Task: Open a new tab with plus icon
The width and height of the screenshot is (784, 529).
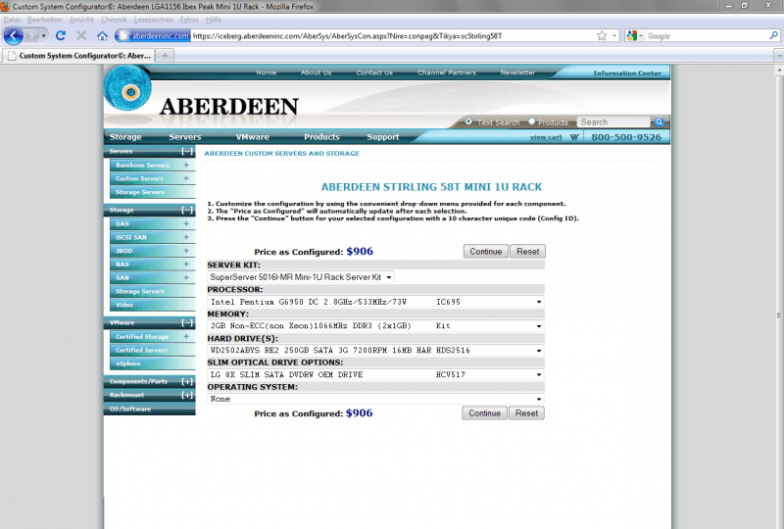Action: 165,56
